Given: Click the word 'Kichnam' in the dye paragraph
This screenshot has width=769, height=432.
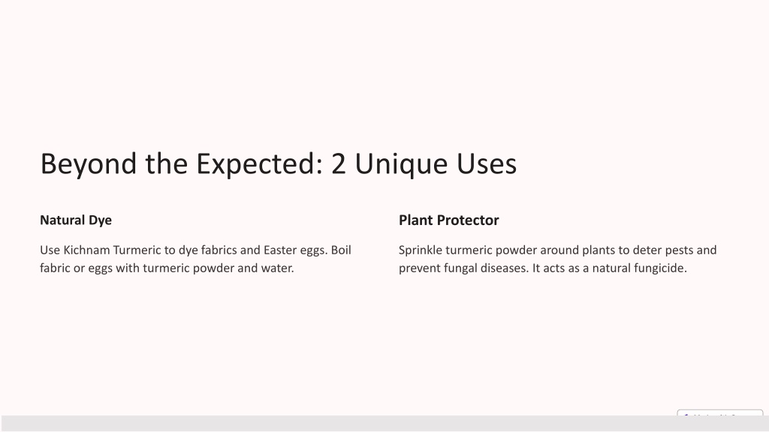Looking at the screenshot, I should pyautogui.click(x=86, y=250).
